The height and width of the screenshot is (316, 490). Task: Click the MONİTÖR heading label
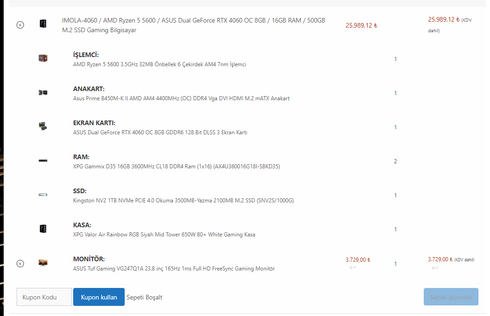coord(89,259)
